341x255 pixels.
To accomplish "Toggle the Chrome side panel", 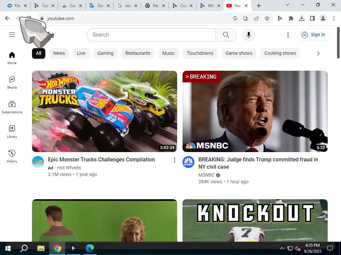I will pos(312,19).
